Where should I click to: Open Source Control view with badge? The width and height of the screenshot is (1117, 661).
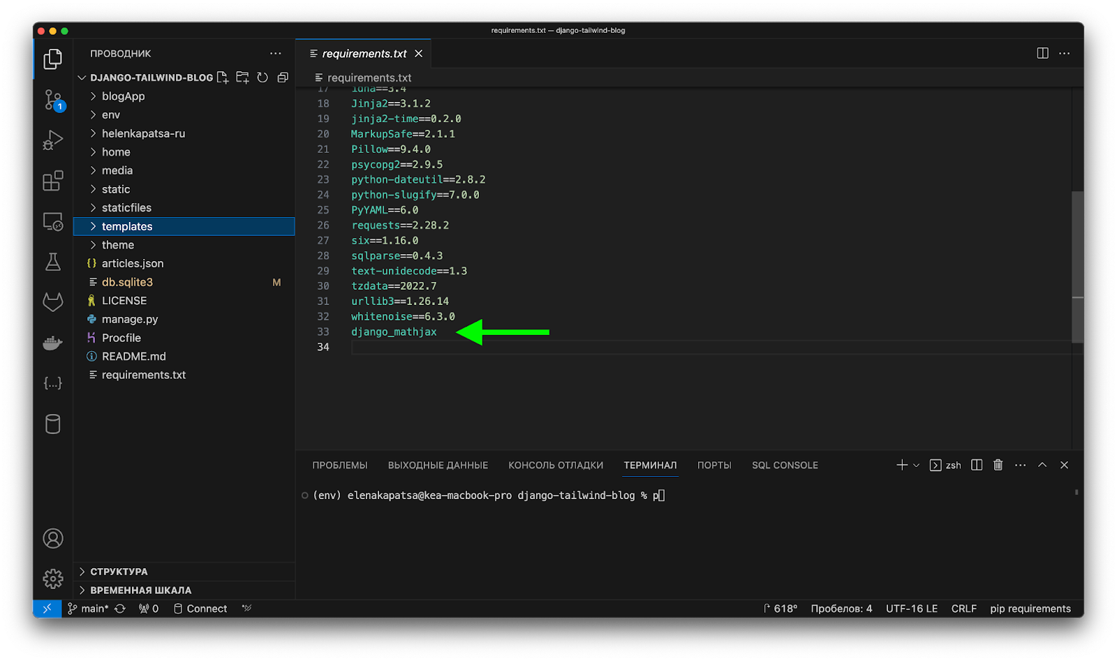coord(53,100)
